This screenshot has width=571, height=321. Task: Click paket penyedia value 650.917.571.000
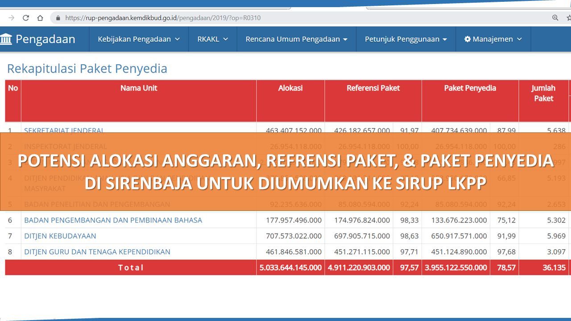coord(459,236)
